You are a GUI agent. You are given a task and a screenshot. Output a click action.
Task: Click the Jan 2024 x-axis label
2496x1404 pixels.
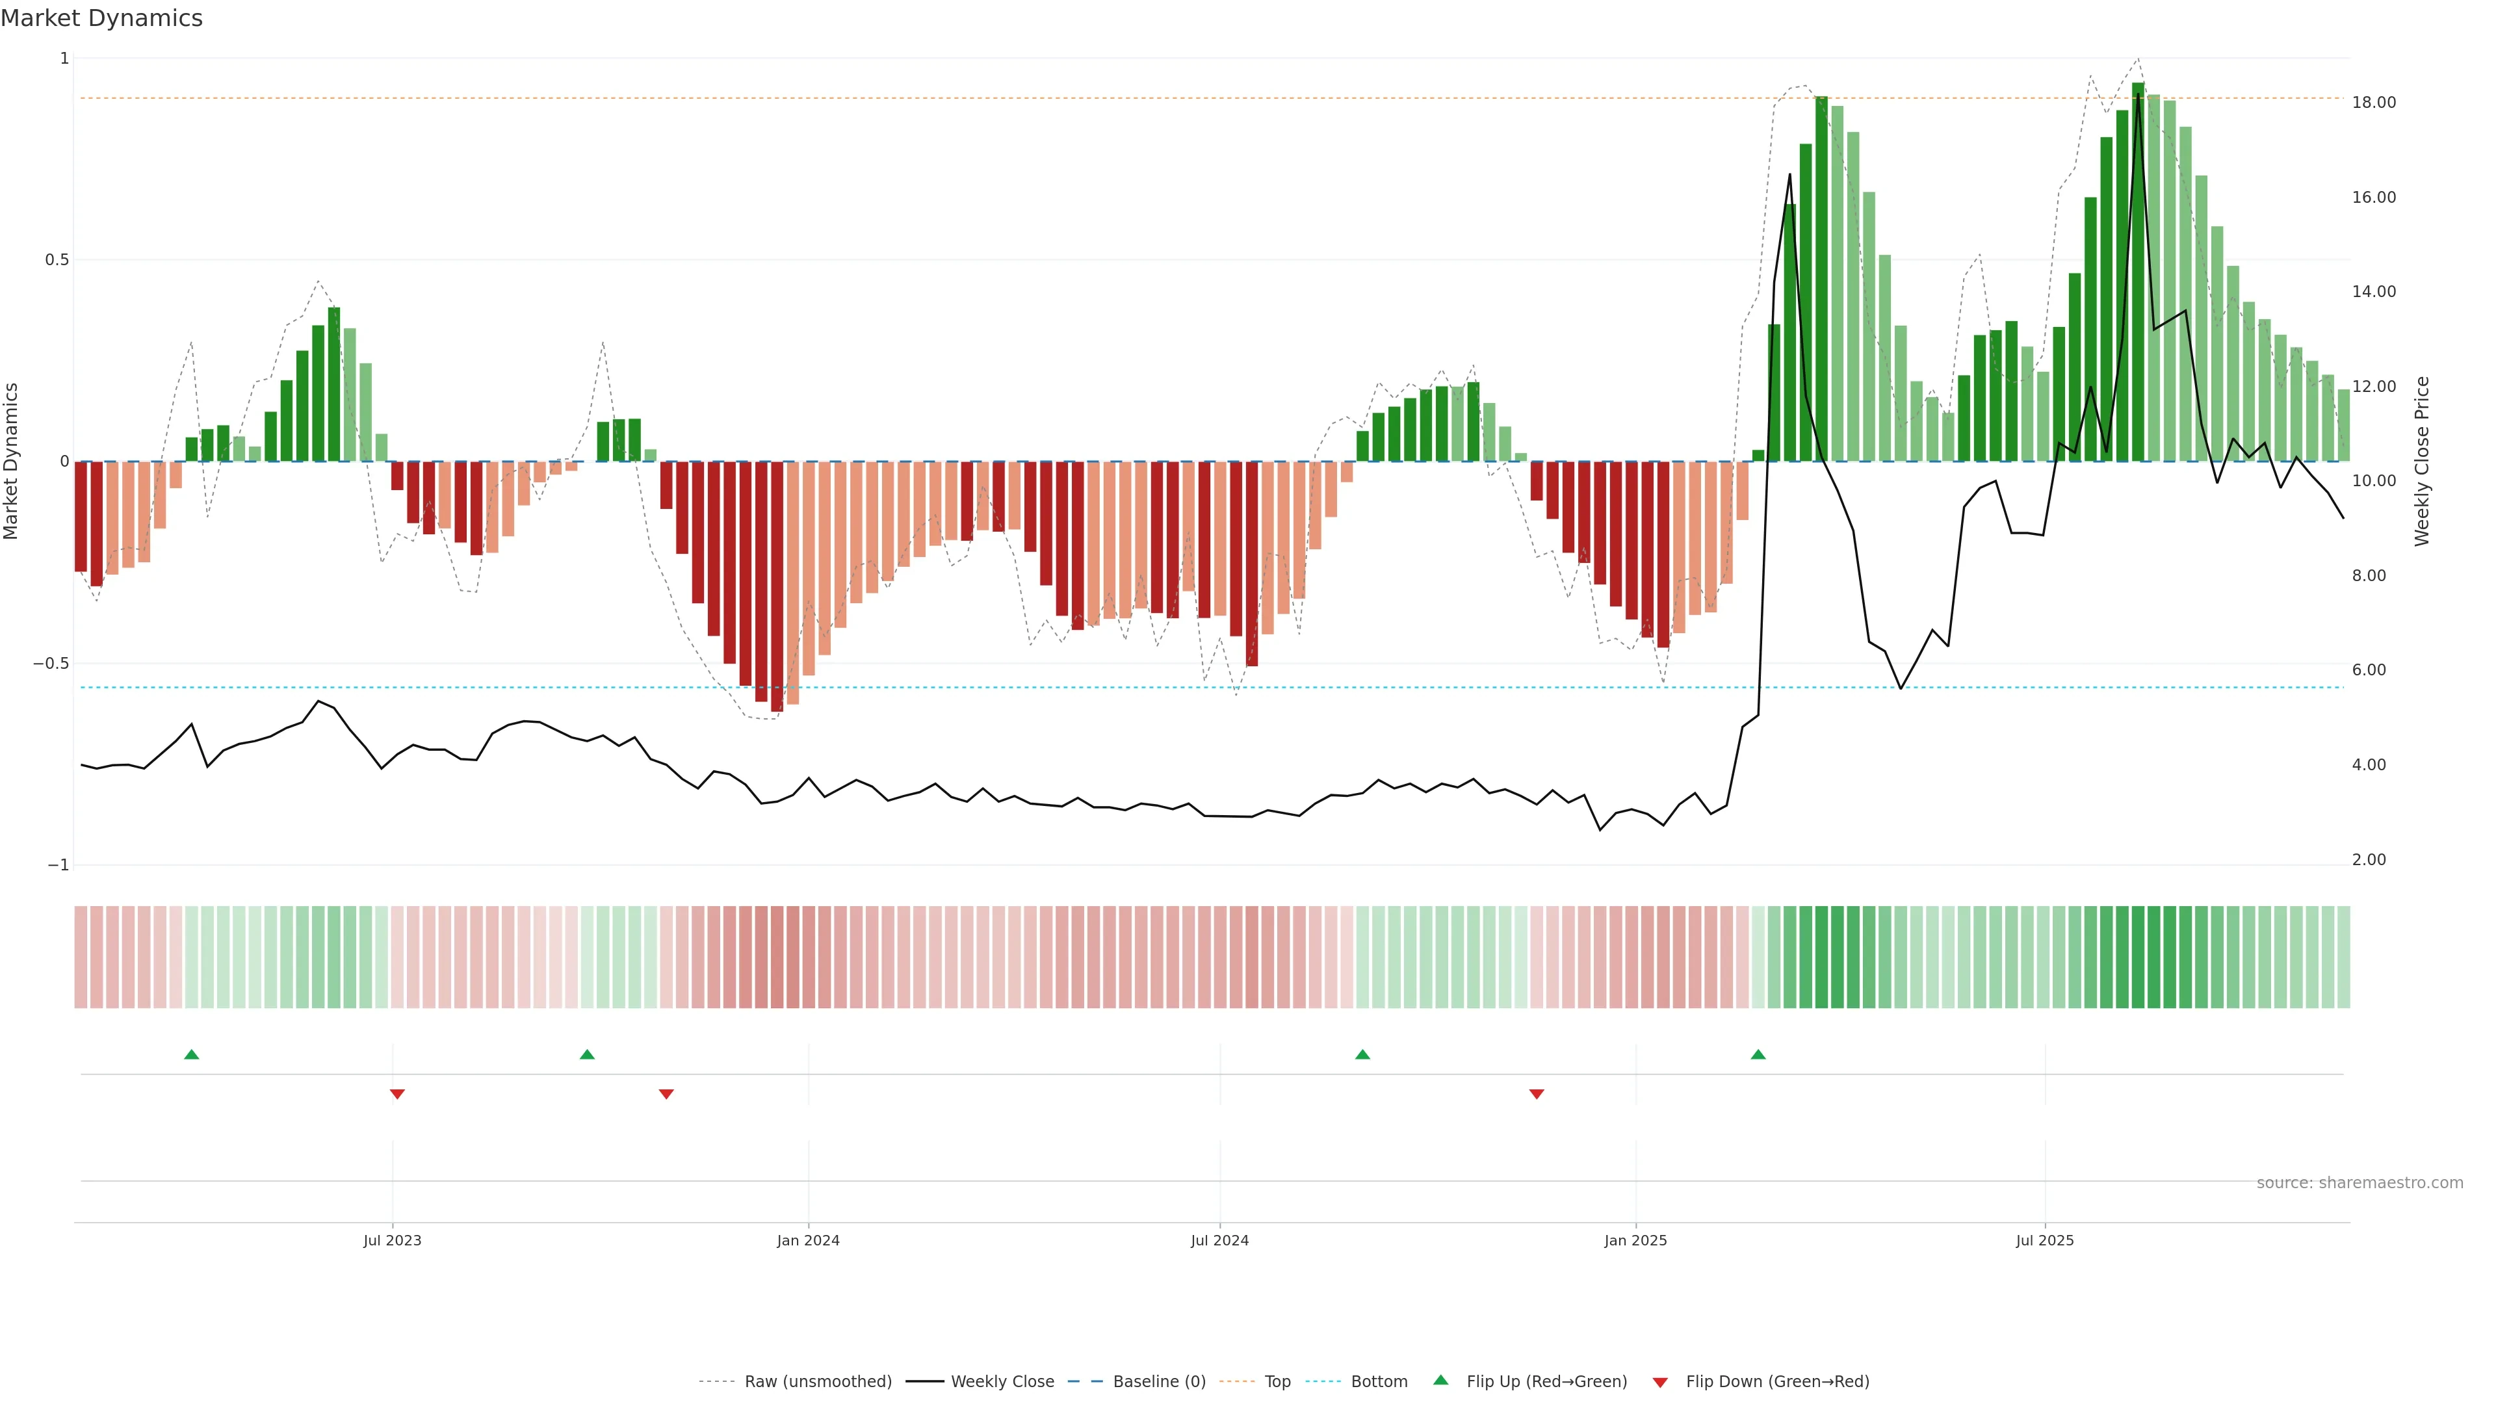point(808,1240)
